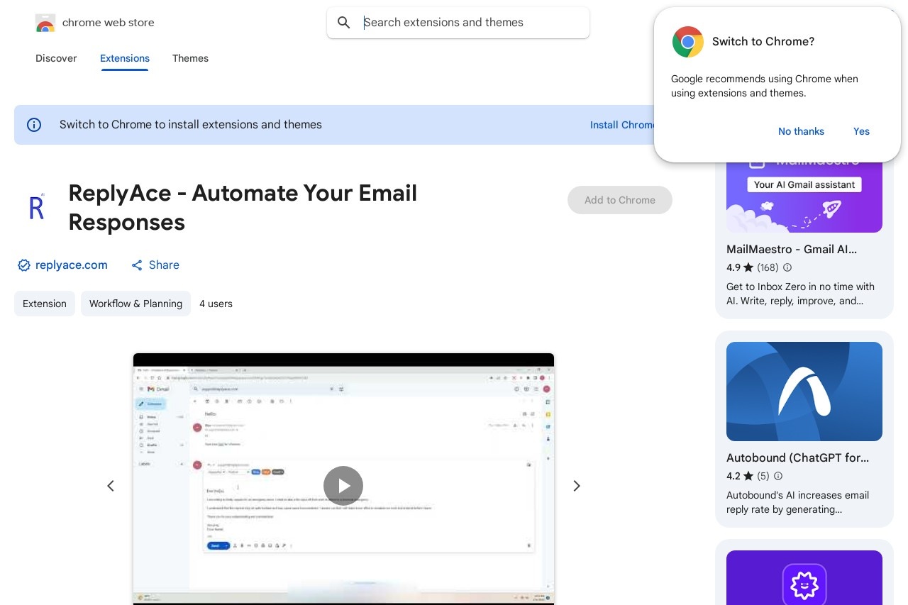Click the Chrome logo in popup
This screenshot has height=605, width=908.
(x=687, y=42)
